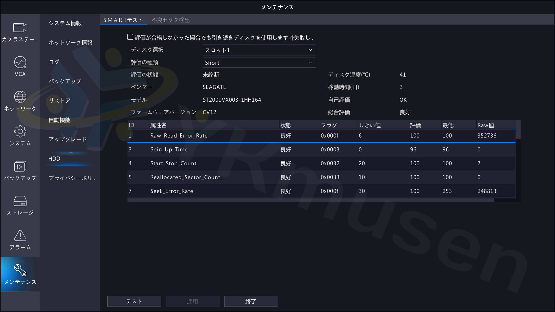Click the システム gear icon
Image resolution: width=555 pixels, height=312 pixels.
coord(20,135)
